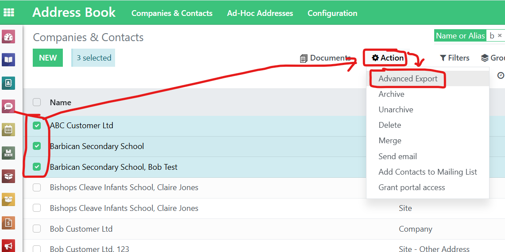Screen dimensions: 505x252
Task: Open the blue book app in sidebar
Action: point(8,60)
